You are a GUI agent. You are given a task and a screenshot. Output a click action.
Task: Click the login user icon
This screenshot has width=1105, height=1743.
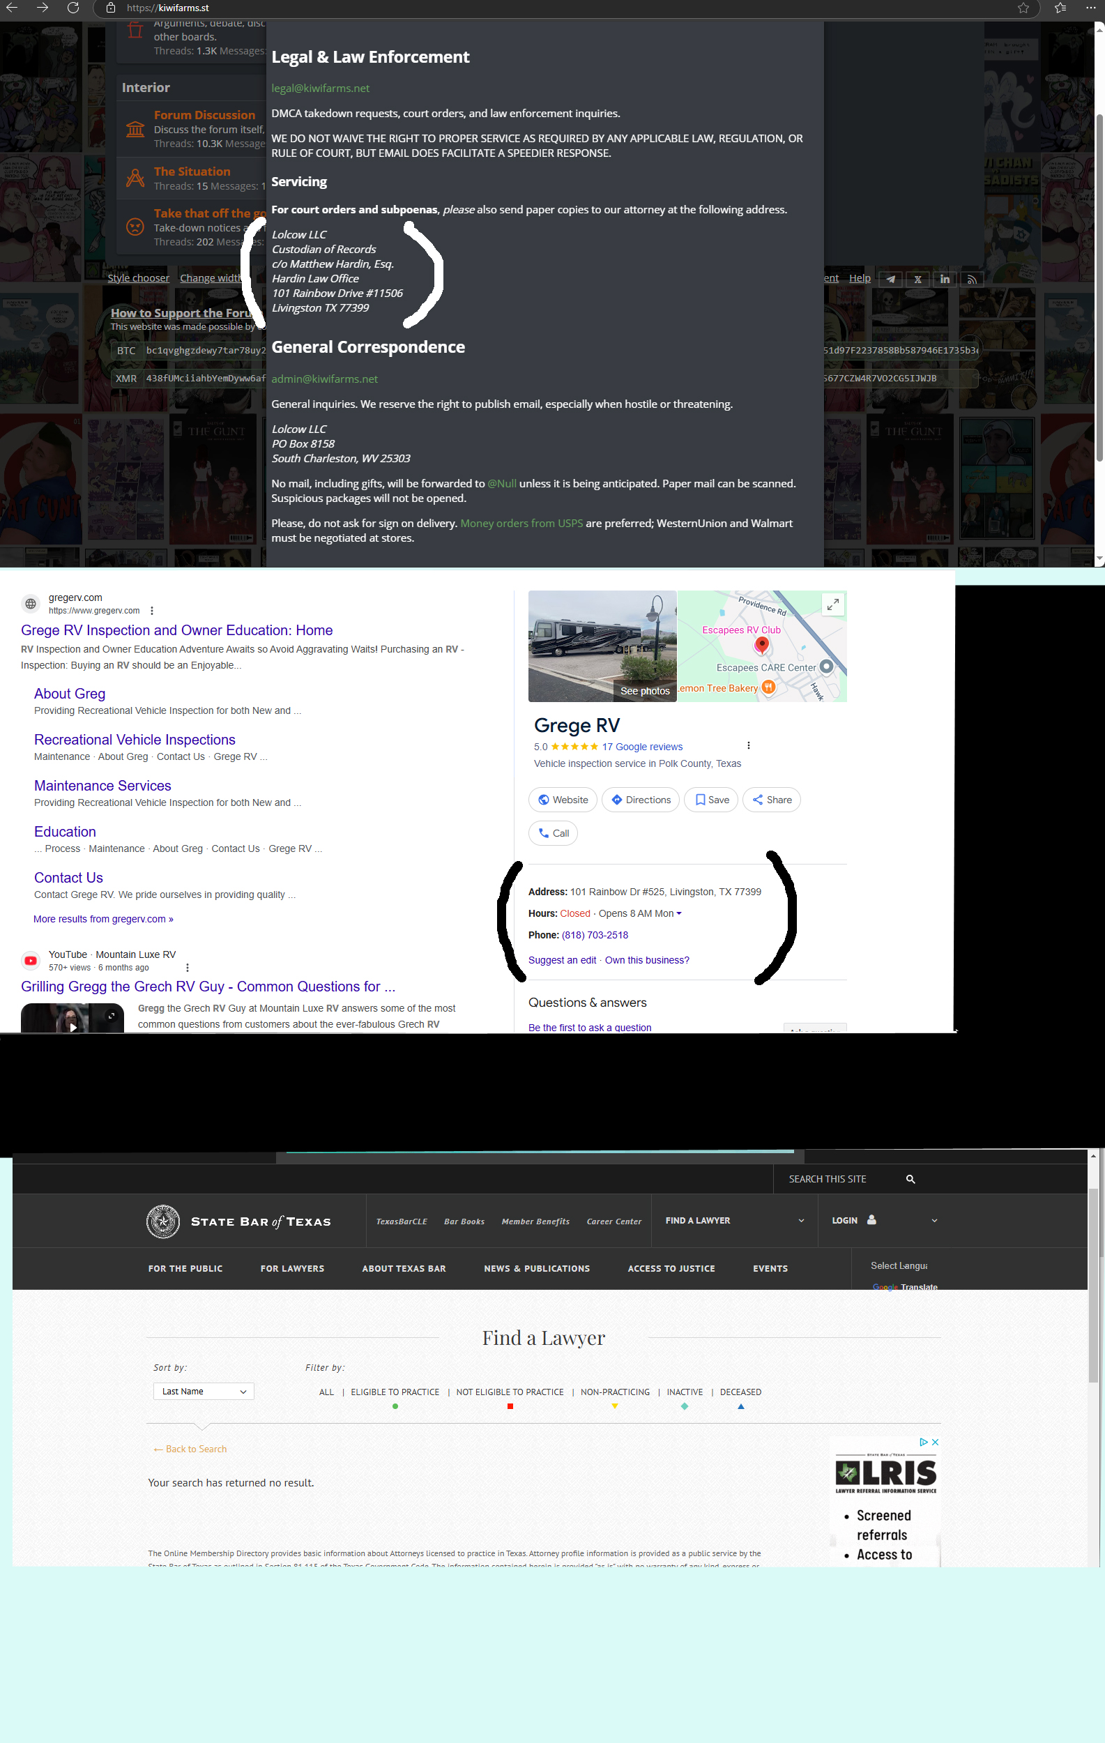coord(871,1219)
